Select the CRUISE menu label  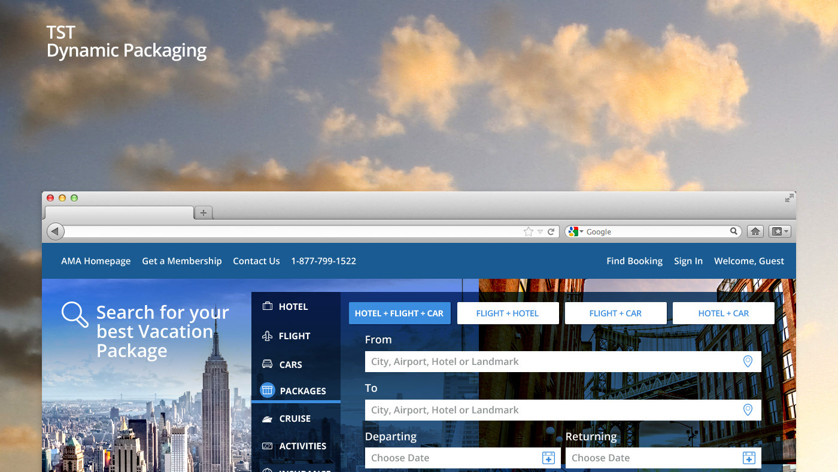point(295,419)
